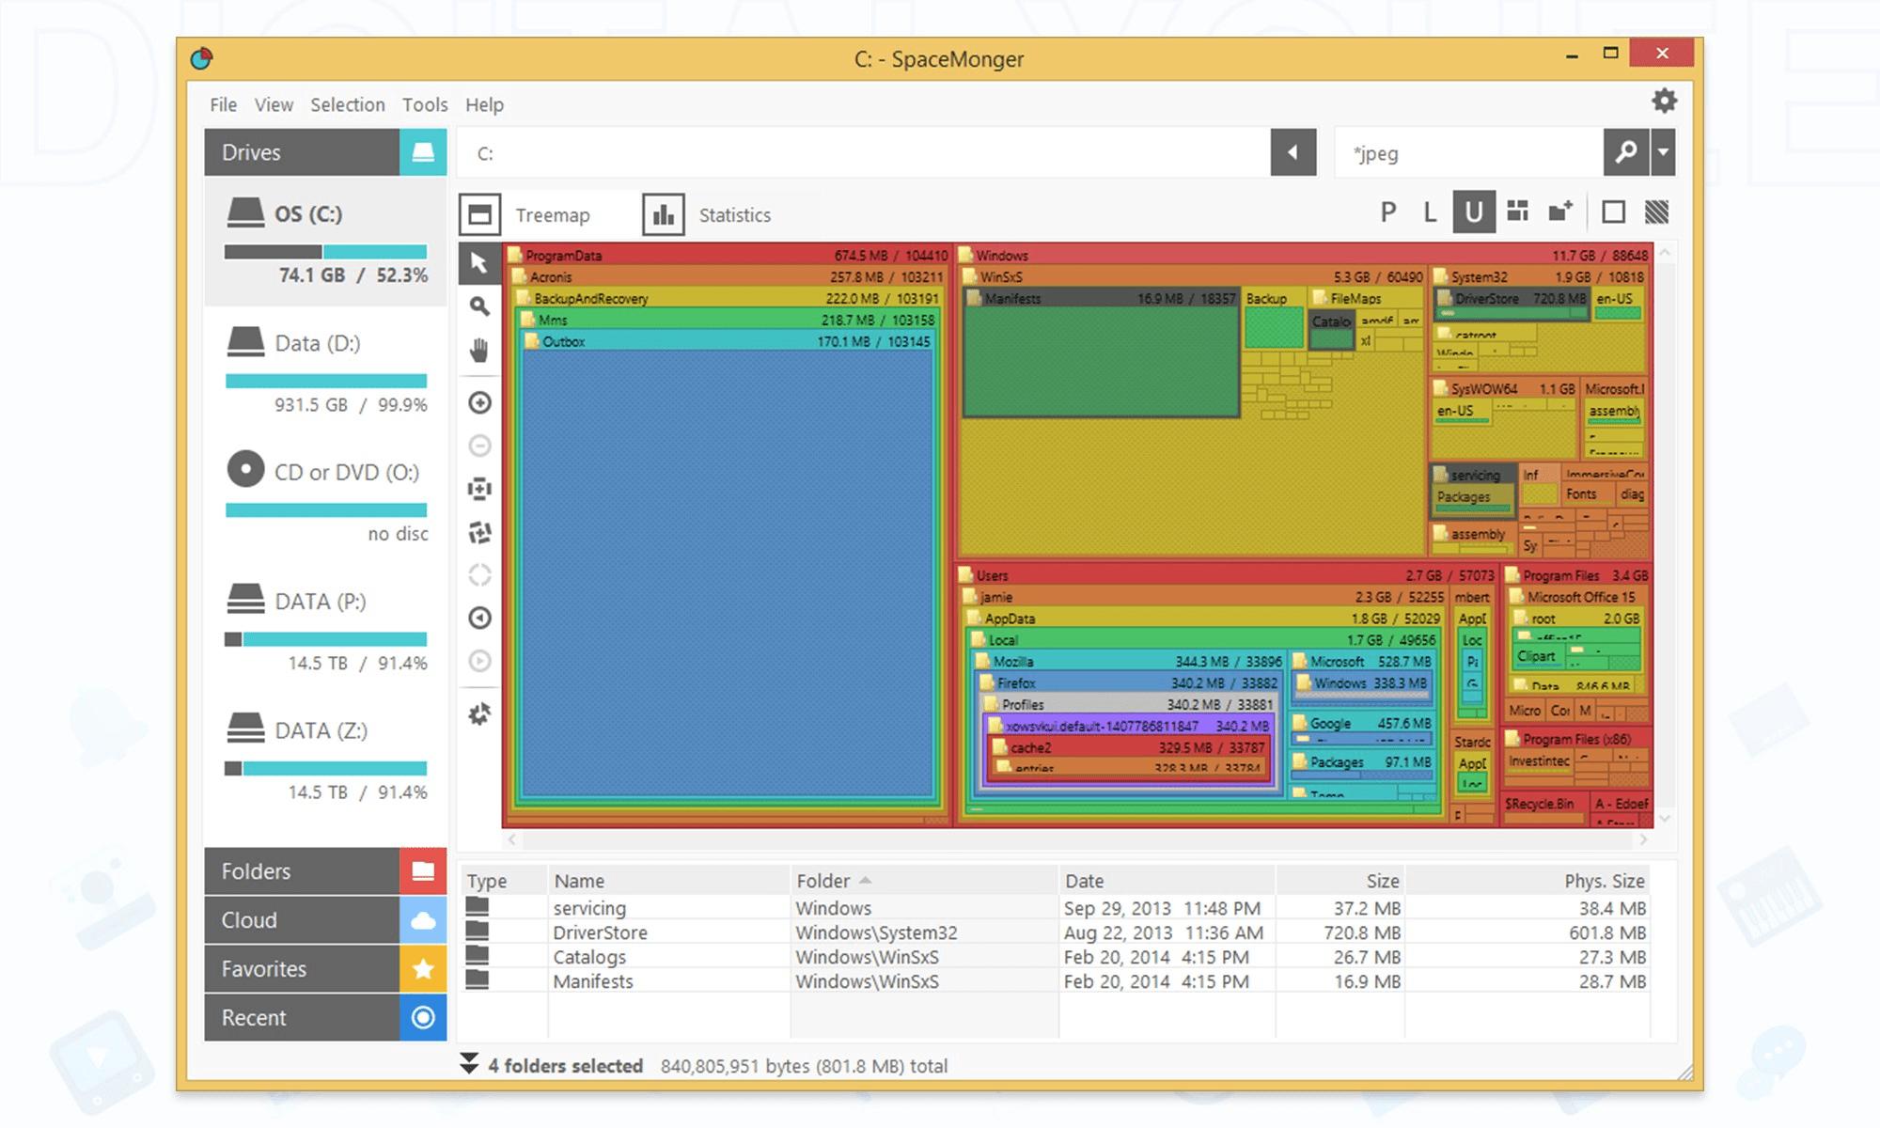This screenshot has height=1128, width=1880.
Task: Toggle the square border outline display
Action: (1613, 211)
